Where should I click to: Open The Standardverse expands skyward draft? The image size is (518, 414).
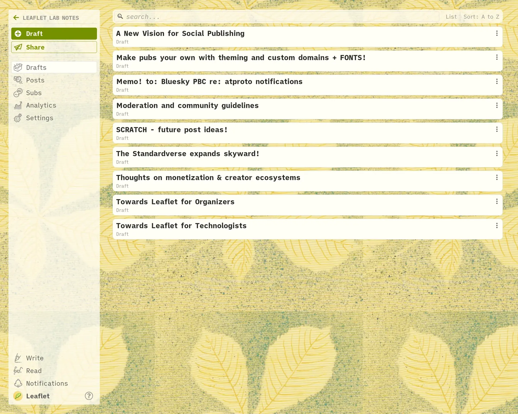tap(308, 157)
